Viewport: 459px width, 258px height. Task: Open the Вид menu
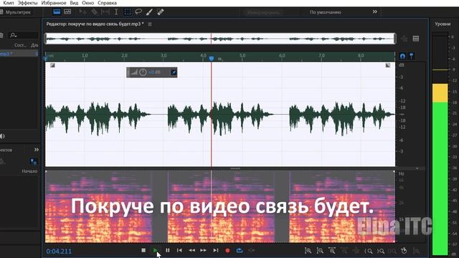[74, 3]
